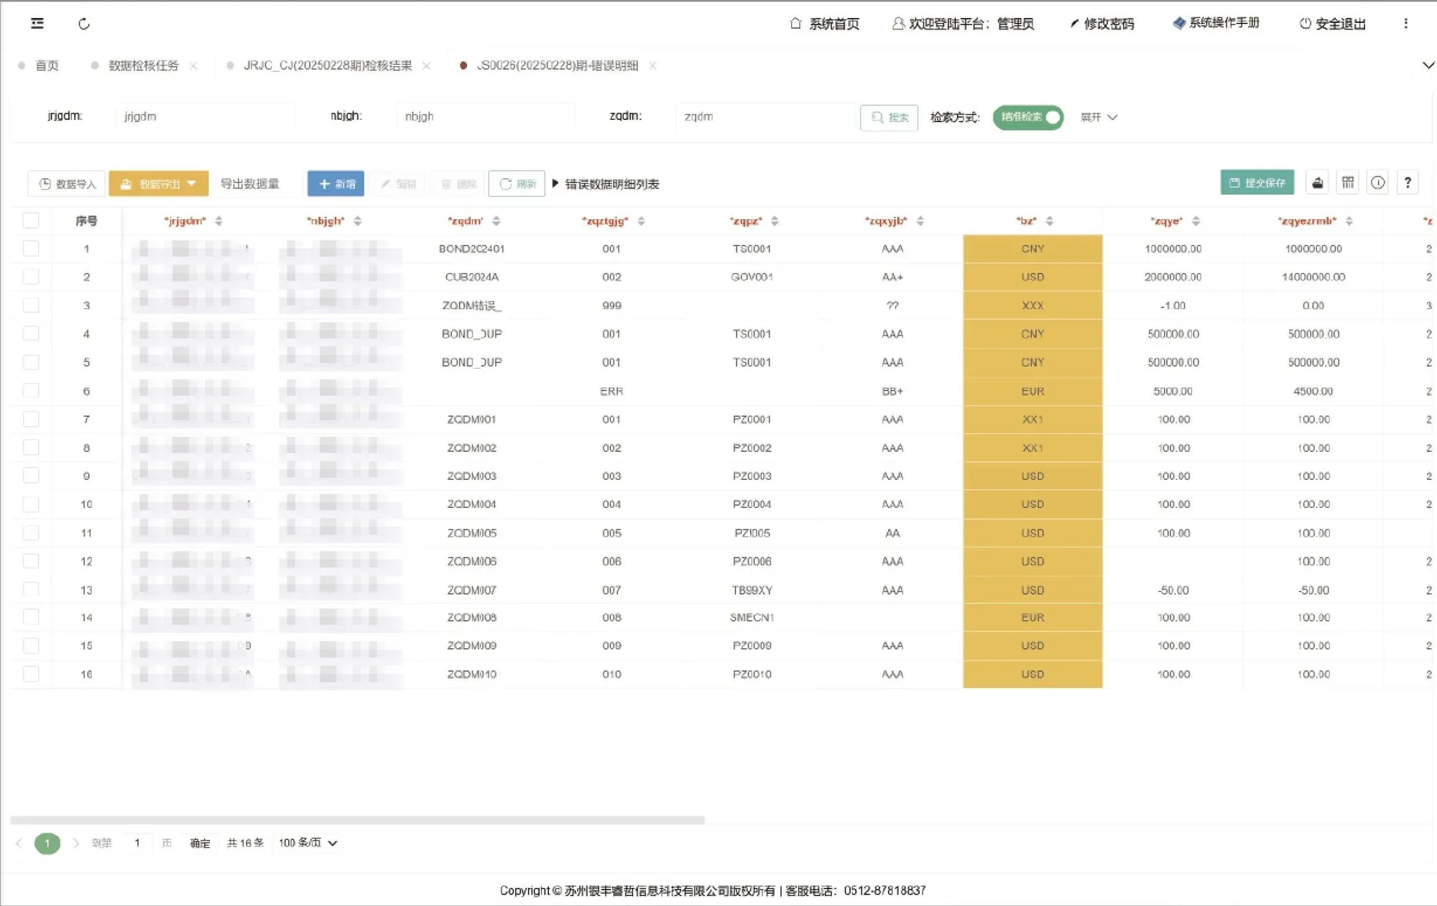Select the checkbox for row 3
The width and height of the screenshot is (1437, 906).
(31, 305)
